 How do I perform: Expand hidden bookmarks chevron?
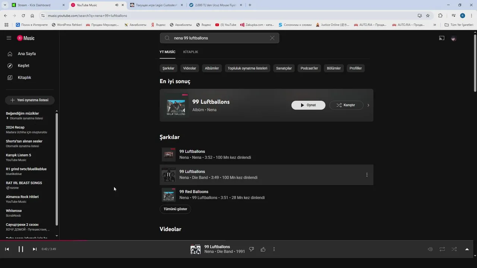pos(435,25)
